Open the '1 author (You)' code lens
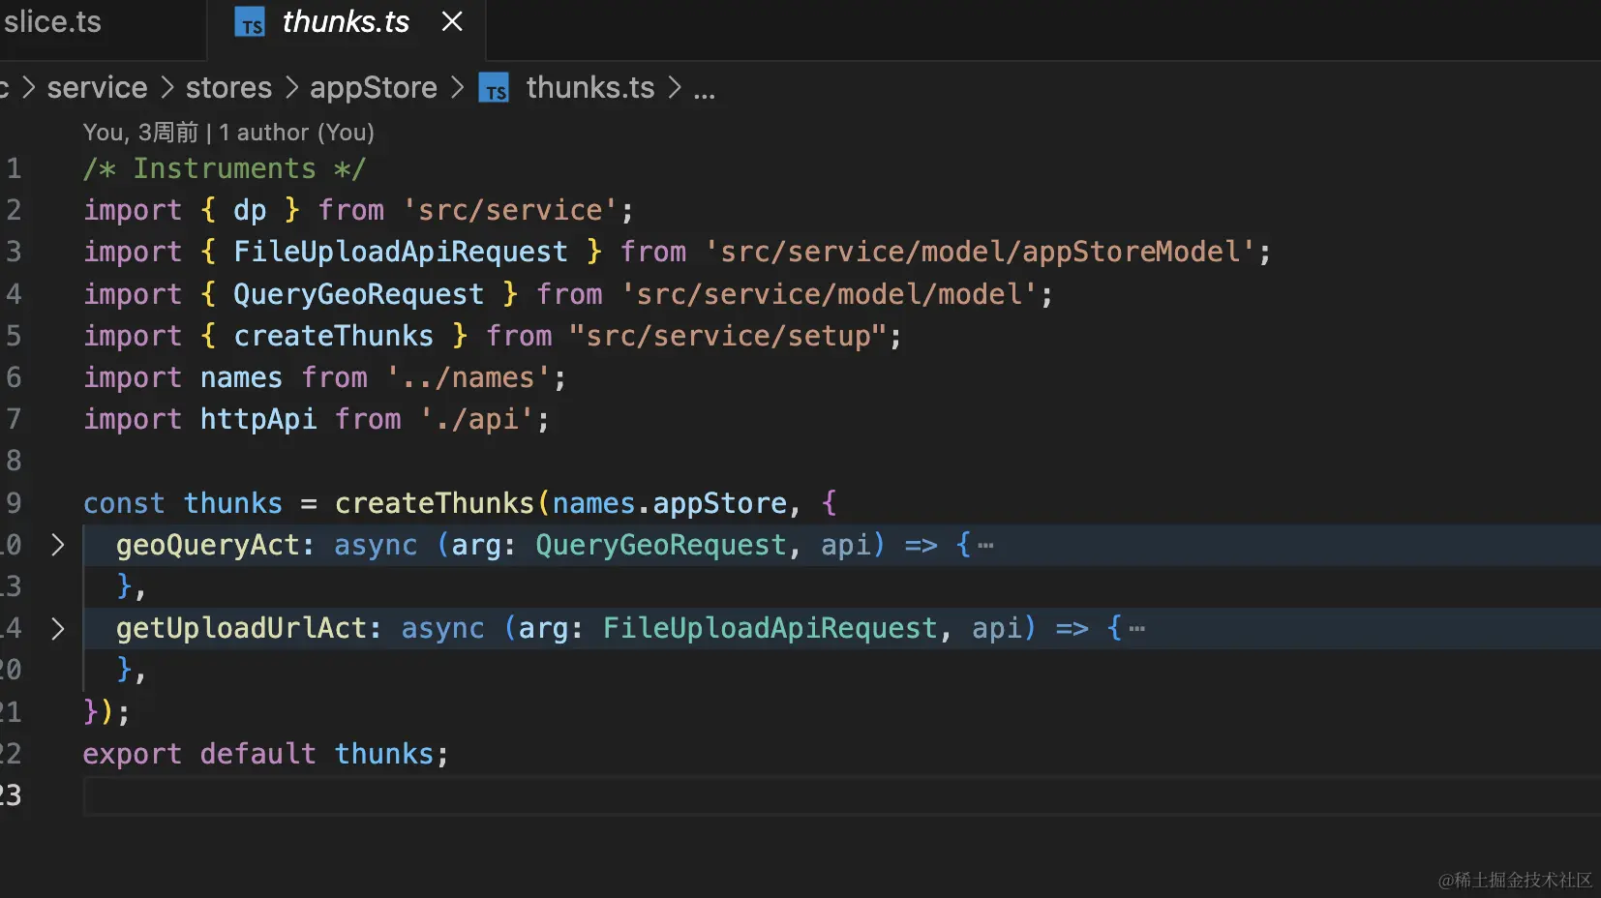The image size is (1601, 898). tap(296, 133)
